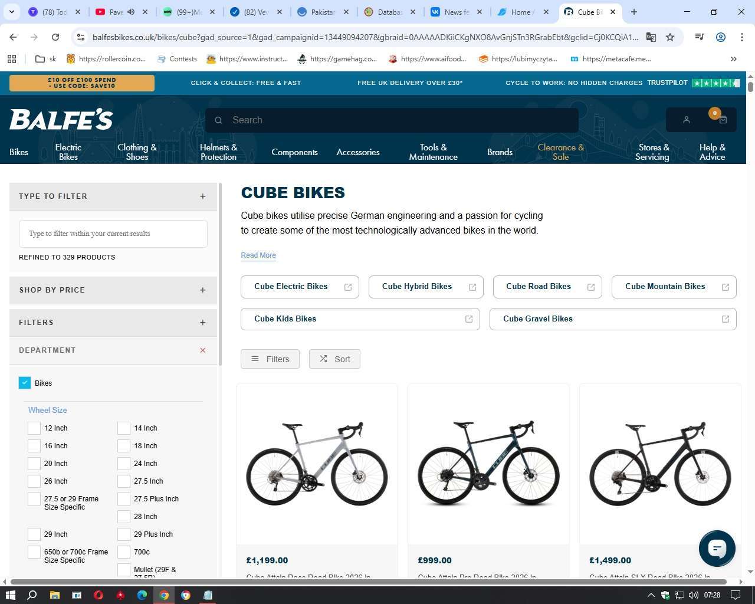Focus the site Search field
Viewport: 755px width, 604px height.
tap(392, 120)
